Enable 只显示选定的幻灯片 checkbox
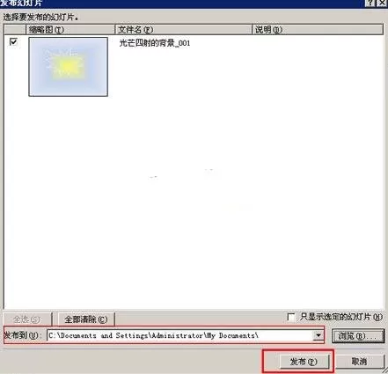The width and height of the screenshot is (388, 374). tap(291, 317)
